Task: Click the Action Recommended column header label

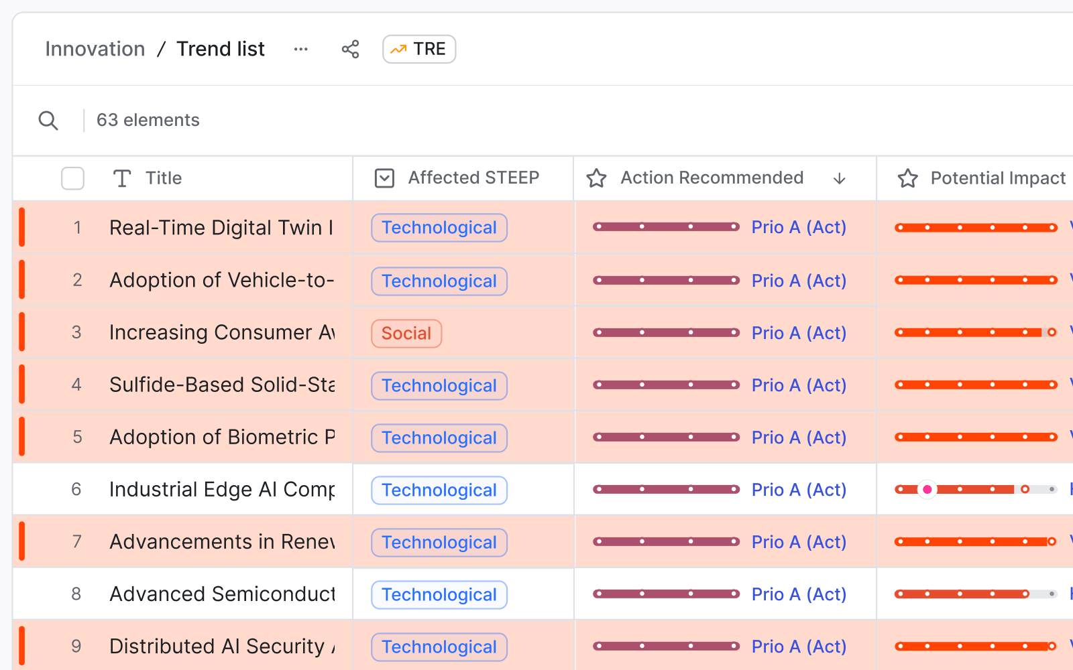Action: point(712,178)
